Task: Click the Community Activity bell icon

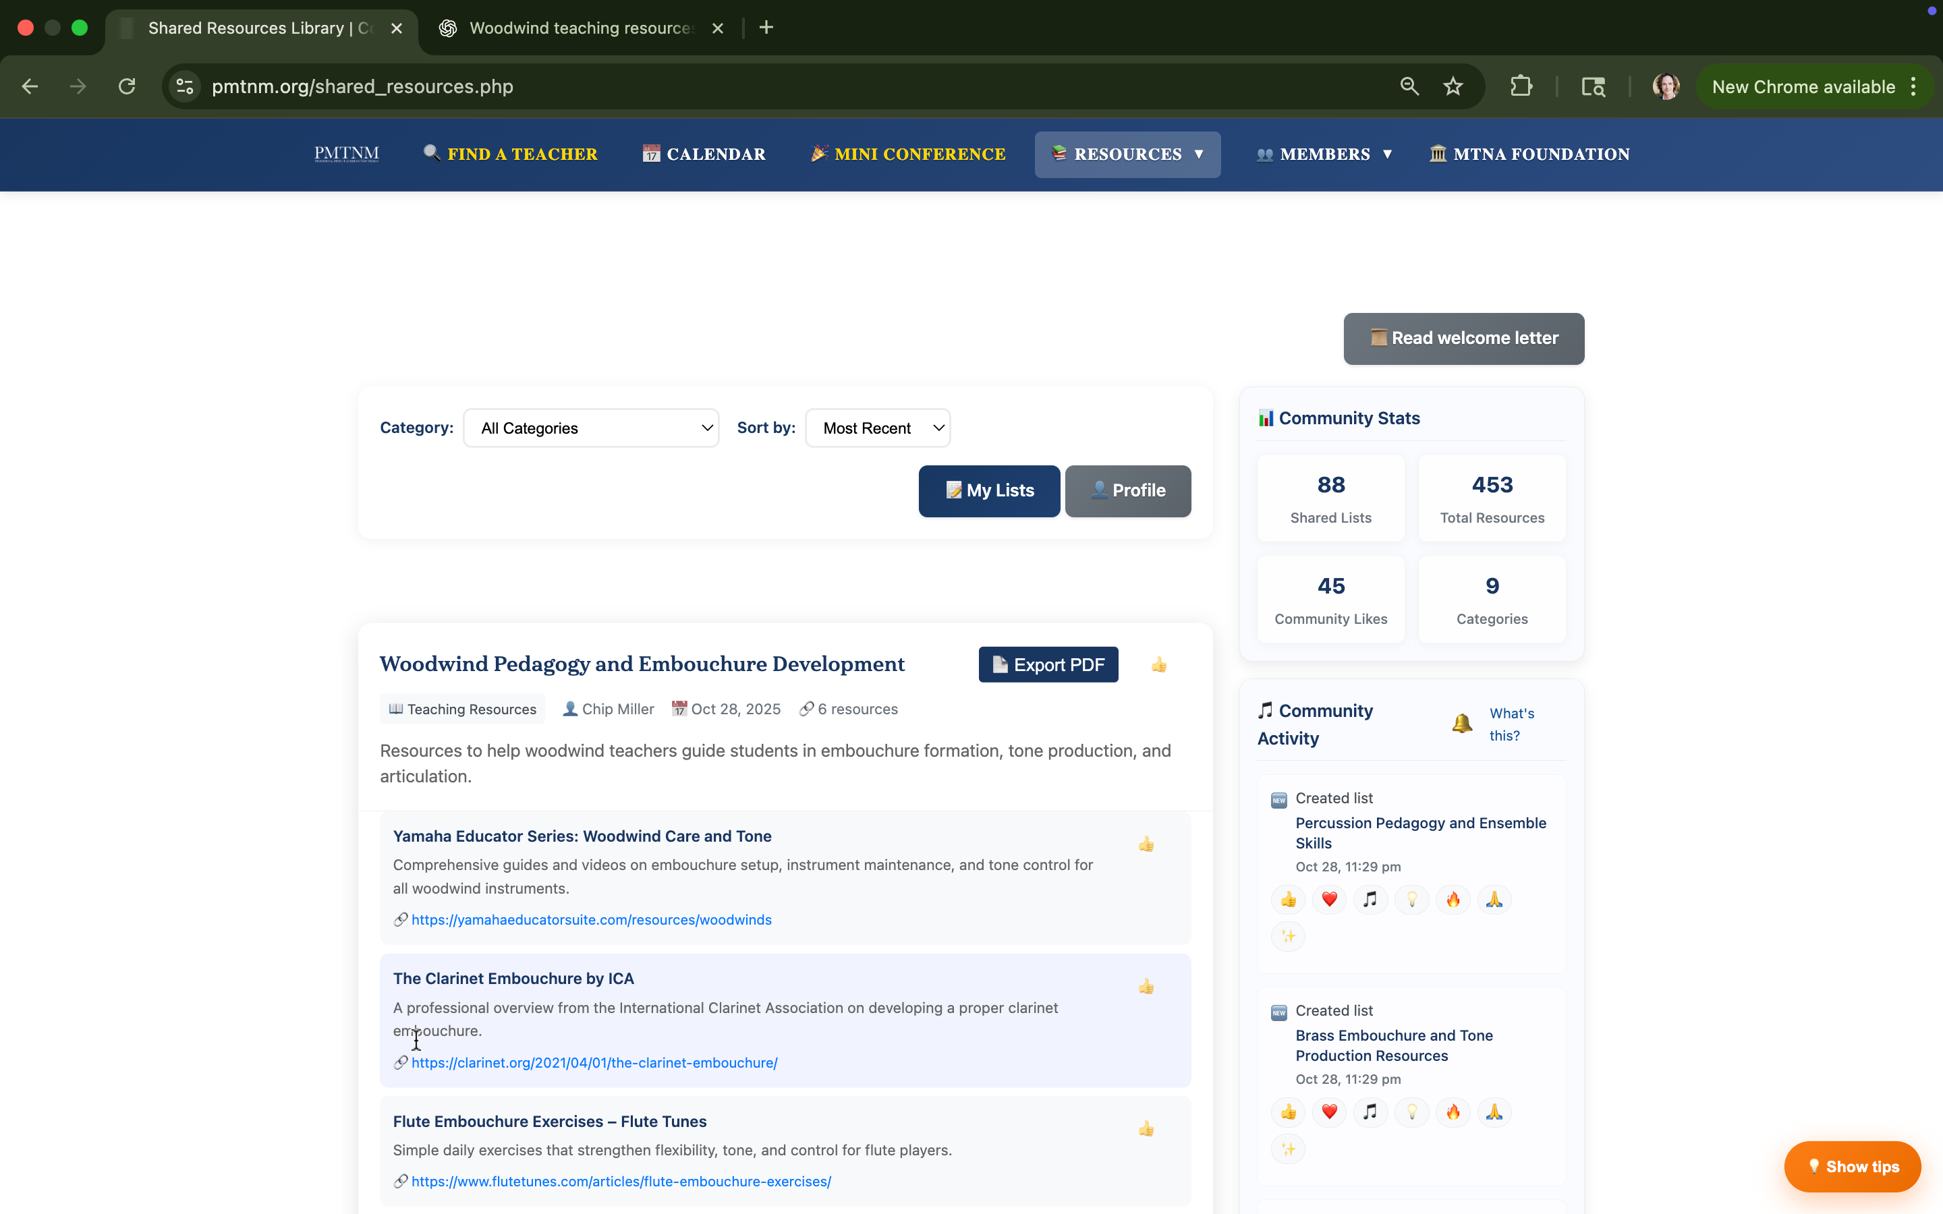Action: tap(1461, 724)
